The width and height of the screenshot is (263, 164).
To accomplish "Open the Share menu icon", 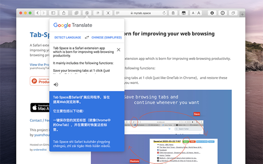I will [x=64, y=13].
